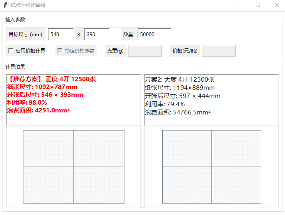The image size is (285, 215).
Task: Enable the 启用价格计算 checkbox
Action: pos(11,50)
